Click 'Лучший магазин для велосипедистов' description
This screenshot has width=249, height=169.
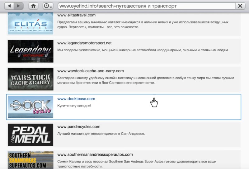pos(101,134)
